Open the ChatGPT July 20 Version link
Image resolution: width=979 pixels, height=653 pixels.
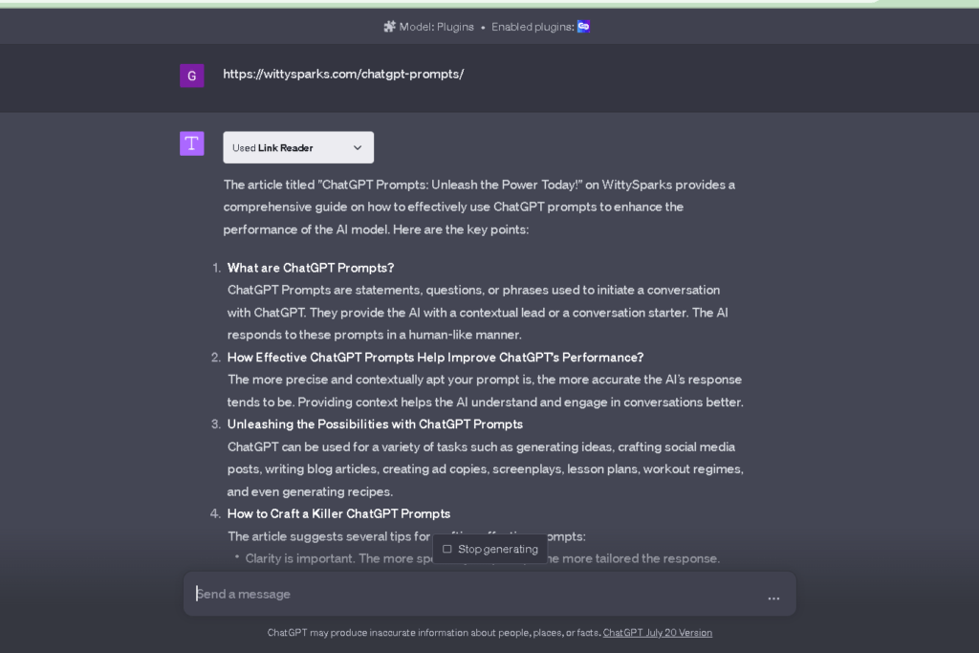tap(658, 632)
